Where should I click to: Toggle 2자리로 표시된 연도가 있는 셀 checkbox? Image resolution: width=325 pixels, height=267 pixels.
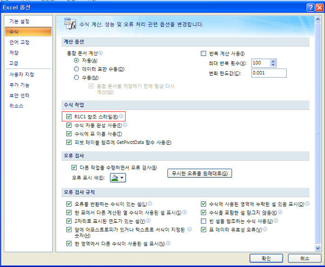click(69, 221)
